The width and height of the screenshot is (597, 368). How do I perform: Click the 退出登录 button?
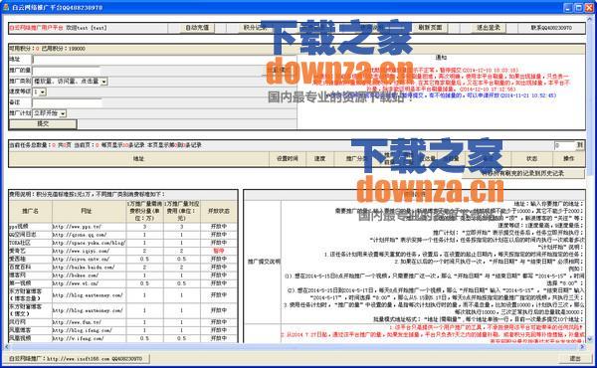point(489,28)
